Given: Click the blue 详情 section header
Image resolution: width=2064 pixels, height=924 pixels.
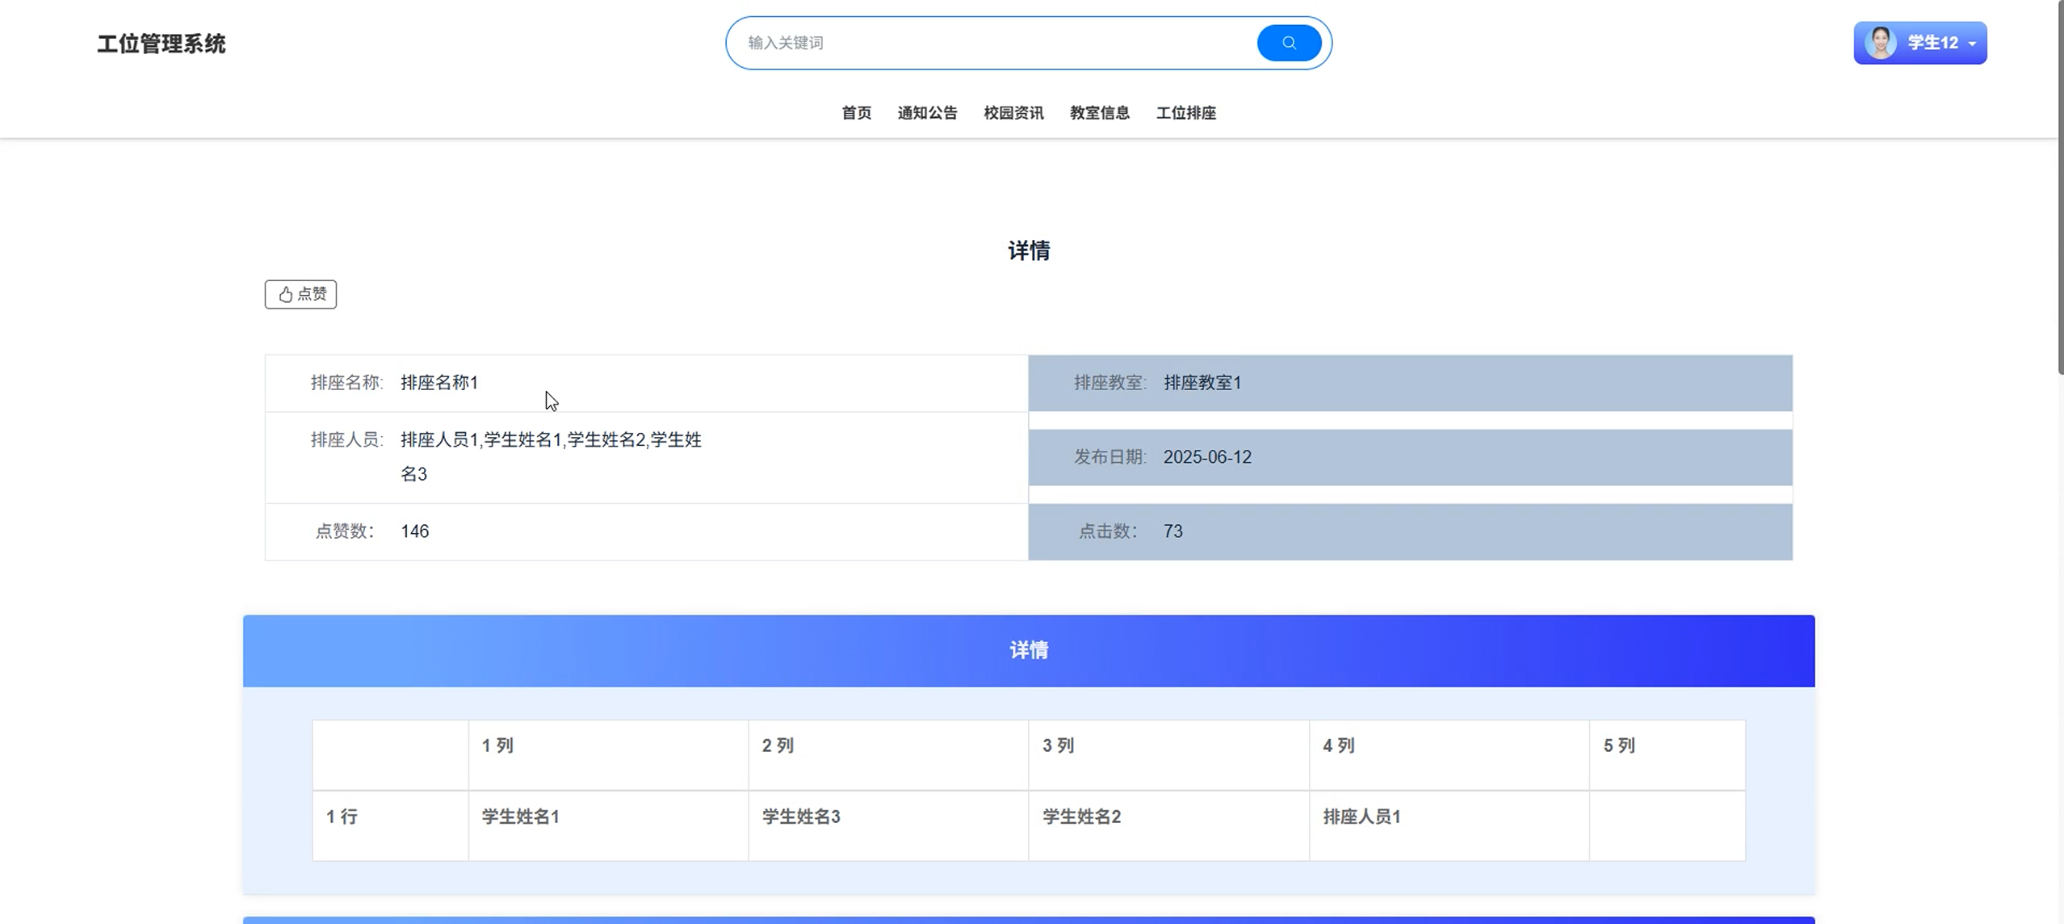Looking at the screenshot, I should pos(1028,650).
